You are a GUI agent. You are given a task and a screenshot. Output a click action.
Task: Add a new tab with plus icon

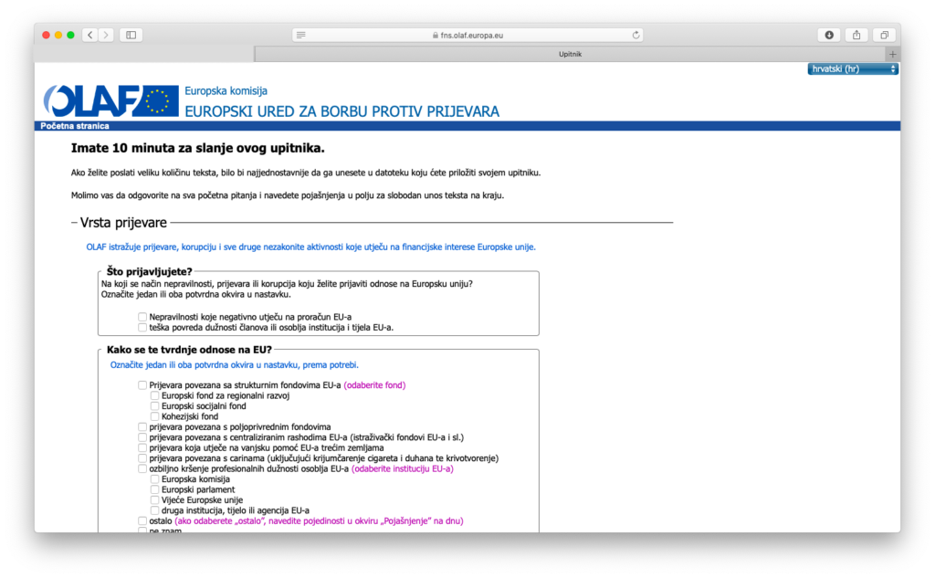(x=892, y=54)
